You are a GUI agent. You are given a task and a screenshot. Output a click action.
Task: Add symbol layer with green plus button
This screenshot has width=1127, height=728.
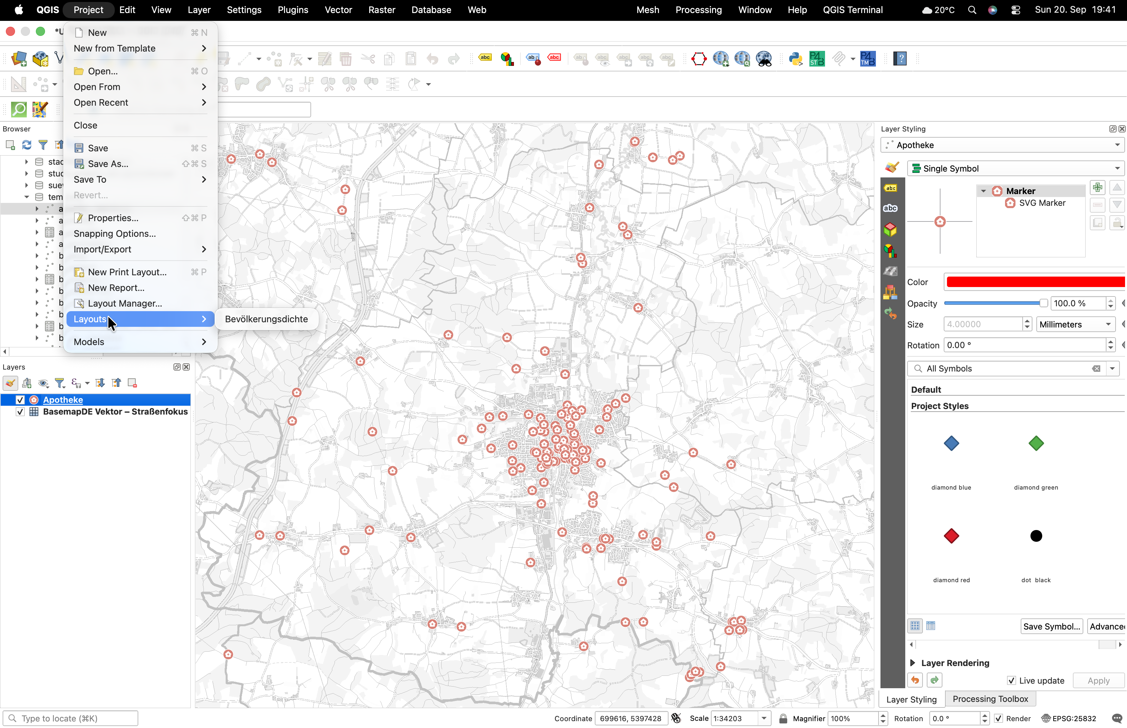tap(1097, 188)
